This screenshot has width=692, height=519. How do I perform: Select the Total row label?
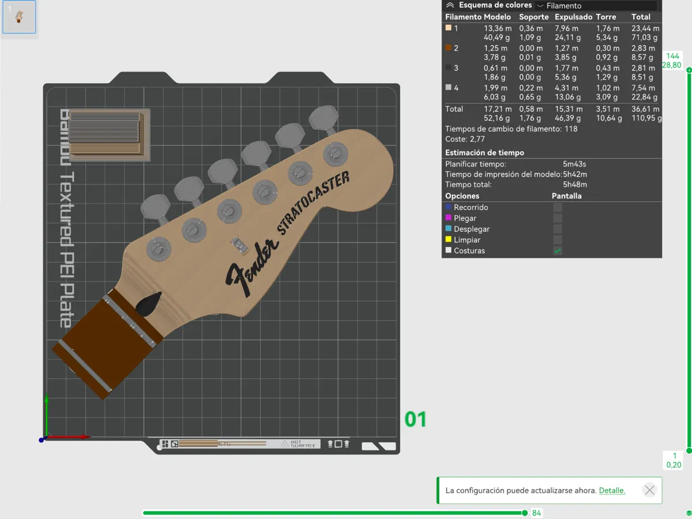click(x=454, y=109)
